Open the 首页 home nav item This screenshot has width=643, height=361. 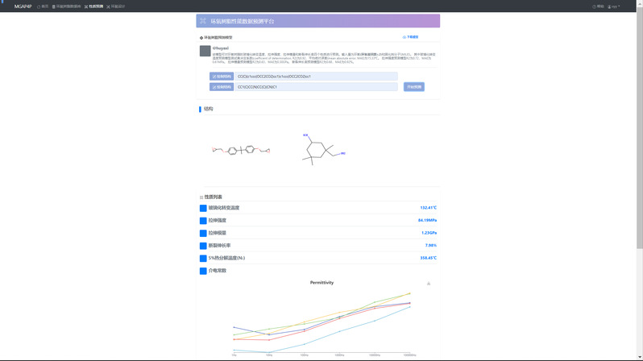[44, 6]
